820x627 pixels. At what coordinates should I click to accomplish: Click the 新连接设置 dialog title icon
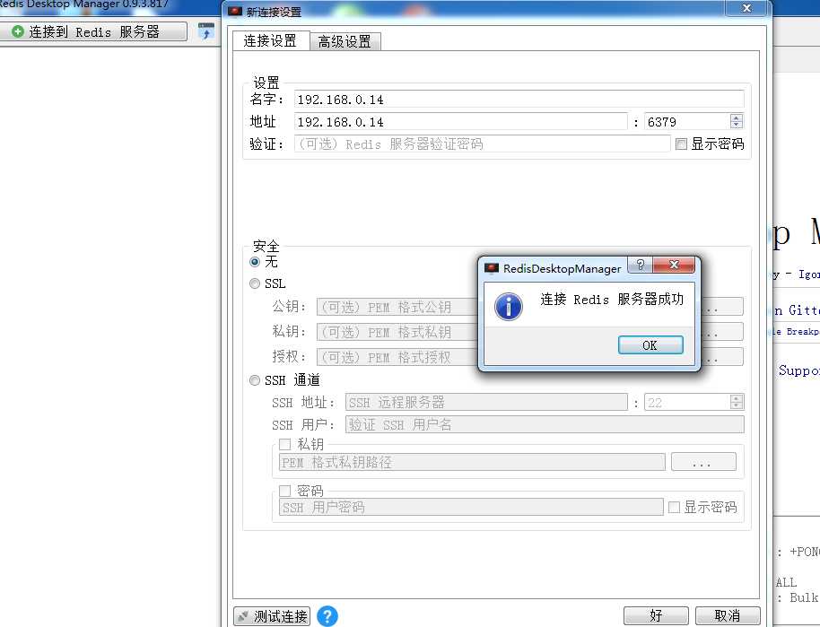235,11
